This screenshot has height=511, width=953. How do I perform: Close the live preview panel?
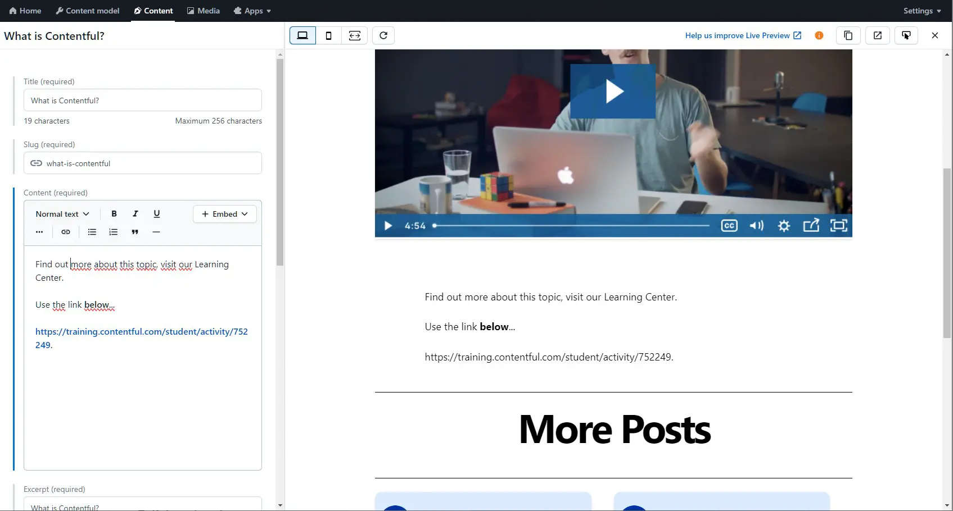pyautogui.click(x=935, y=35)
